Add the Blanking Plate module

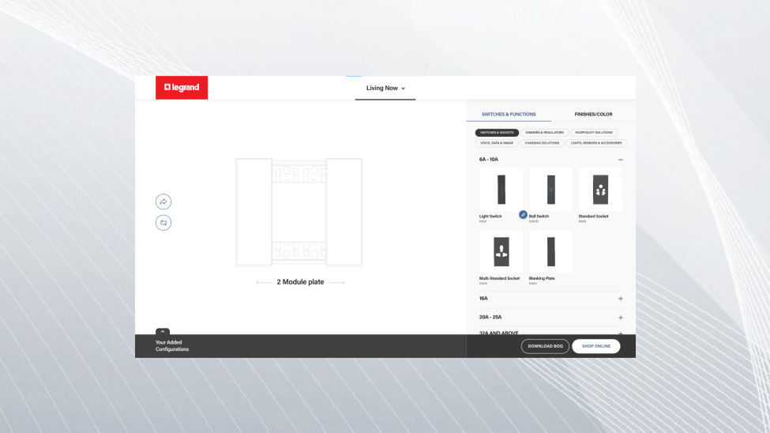(550, 252)
